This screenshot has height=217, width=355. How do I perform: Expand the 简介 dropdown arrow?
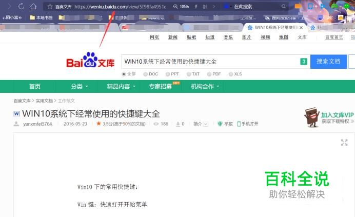point(206,124)
